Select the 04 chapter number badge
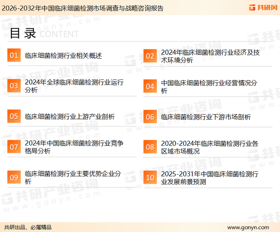Viewport: 280px width, 232px height. click(150, 87)
